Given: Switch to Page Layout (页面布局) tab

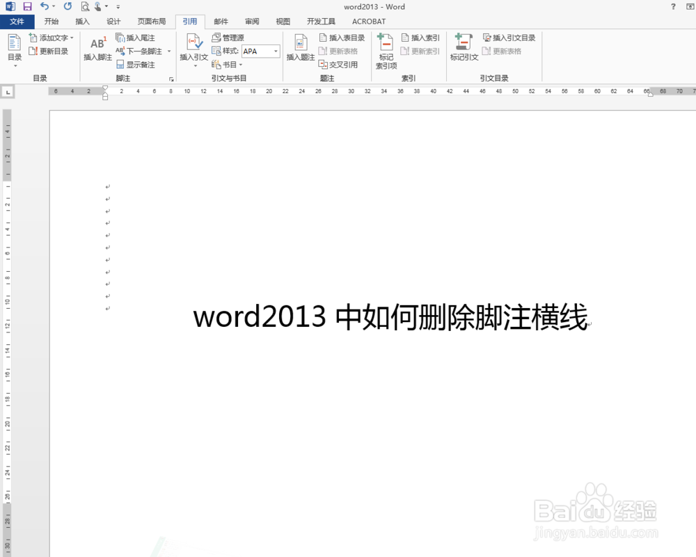Looking at the screenshot, I should pos(151,22).
